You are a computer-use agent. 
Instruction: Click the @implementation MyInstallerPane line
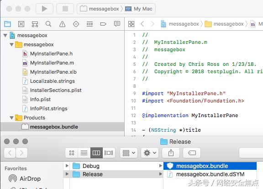(190, 115)
